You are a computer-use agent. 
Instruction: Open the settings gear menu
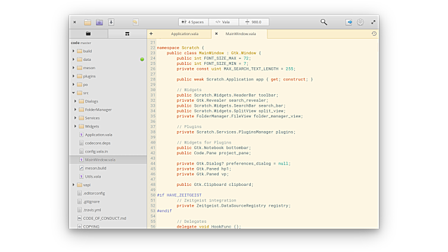click(360, 22)
